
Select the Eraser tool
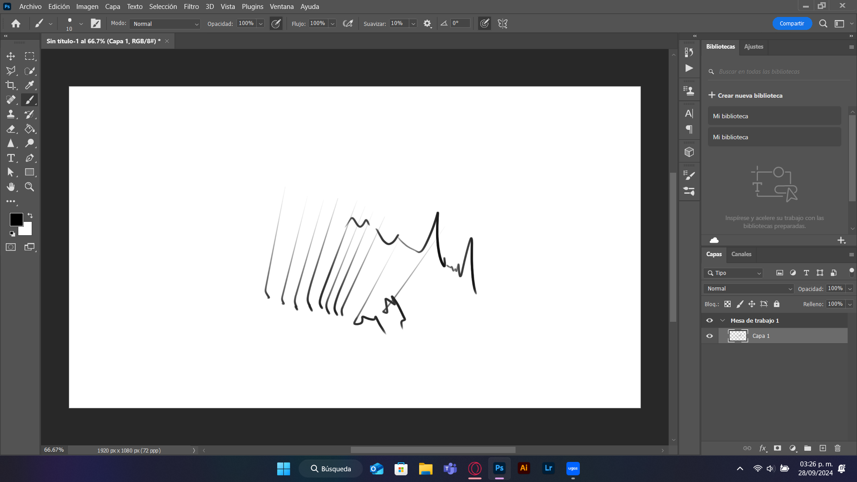(x=11, y=129)
